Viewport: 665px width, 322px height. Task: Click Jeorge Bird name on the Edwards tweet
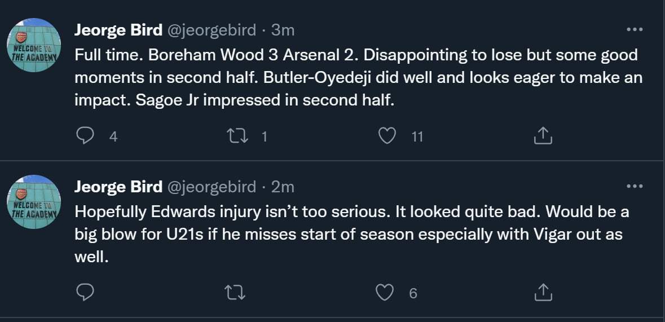(118, 186)
